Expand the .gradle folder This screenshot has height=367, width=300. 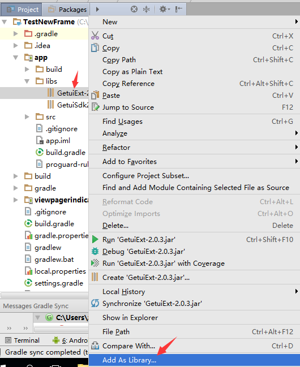[16, 33]
